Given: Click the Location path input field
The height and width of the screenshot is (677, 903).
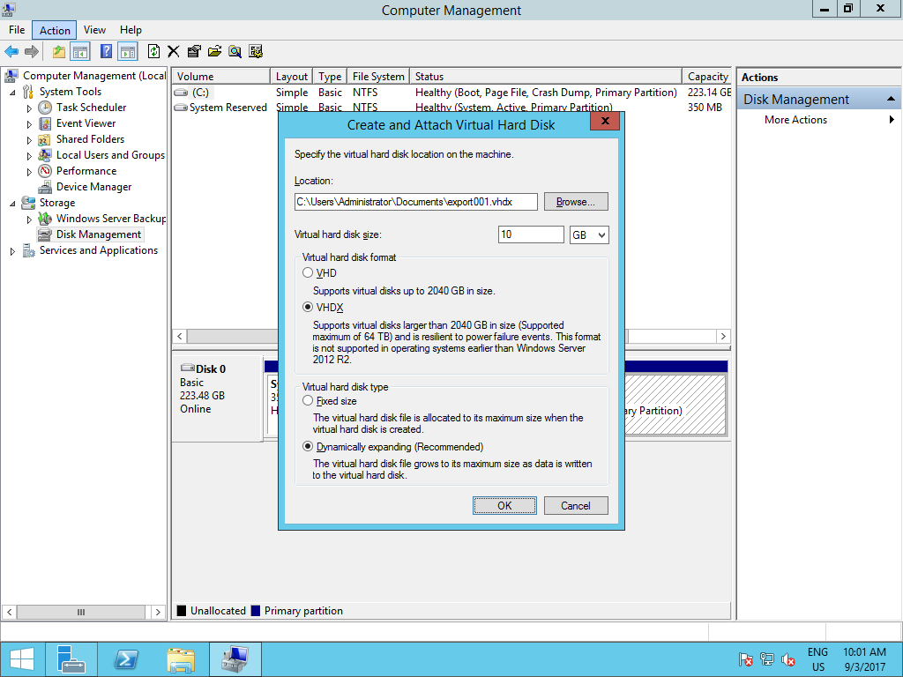Looking at the screenshot, I should [x=414, y=201].
